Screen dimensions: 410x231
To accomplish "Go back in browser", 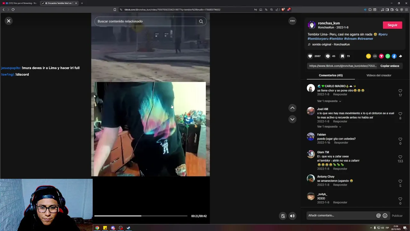I will pyautogui.click(x=4, y=10).
